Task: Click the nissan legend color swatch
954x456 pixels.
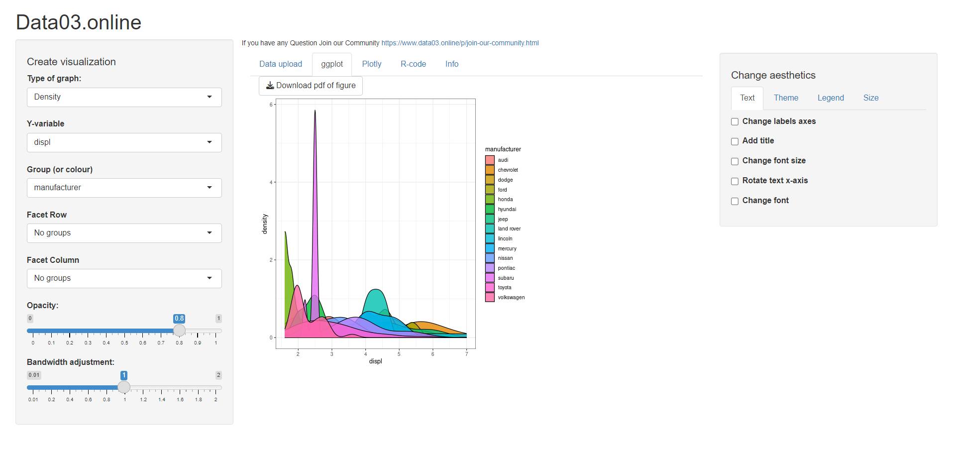Action: pos(490,258)
